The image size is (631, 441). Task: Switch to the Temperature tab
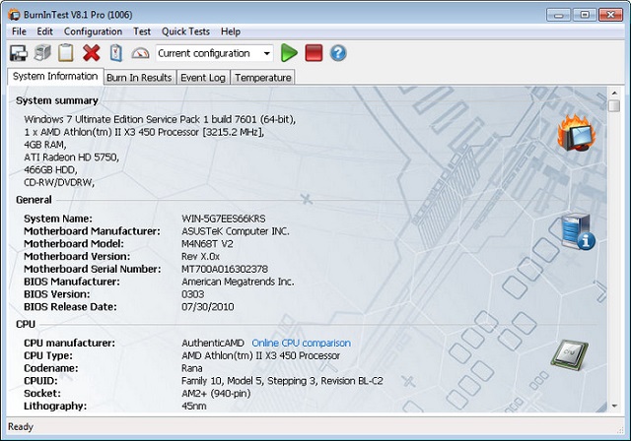click(263, 78)
